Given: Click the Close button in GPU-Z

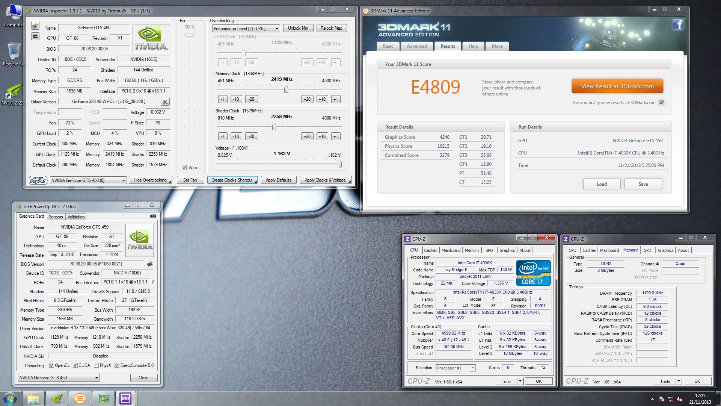Looking at the screenshot, I should [143, 378].
